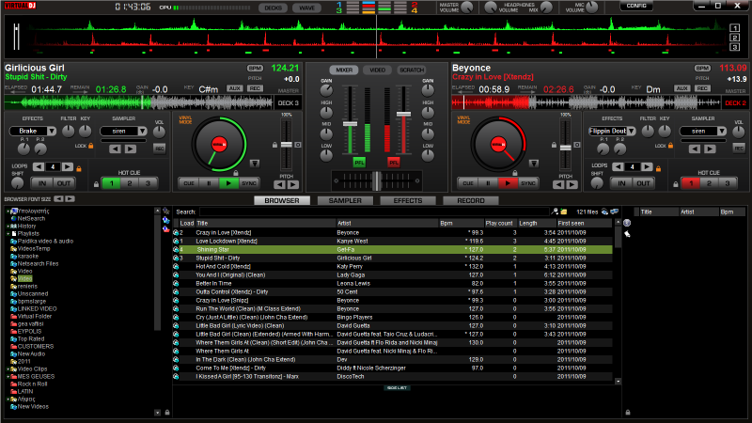Open the left deck siren sampler dropdown
Screen dimensions: 752x423
click(143, 131)
